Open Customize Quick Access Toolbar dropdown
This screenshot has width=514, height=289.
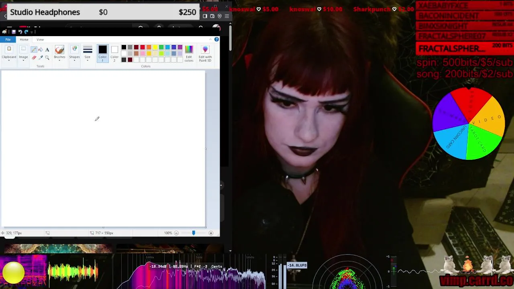coord(31,32)
